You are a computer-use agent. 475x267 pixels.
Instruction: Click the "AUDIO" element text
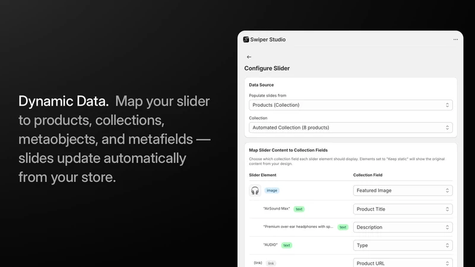click(x=270, y=245)
